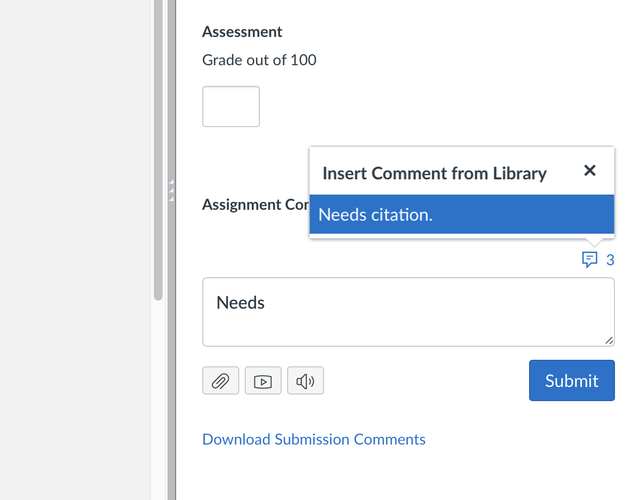This screenshot has height=500, width=640.
Task: Click the "3" saved comments count
Action: [610, 260]
